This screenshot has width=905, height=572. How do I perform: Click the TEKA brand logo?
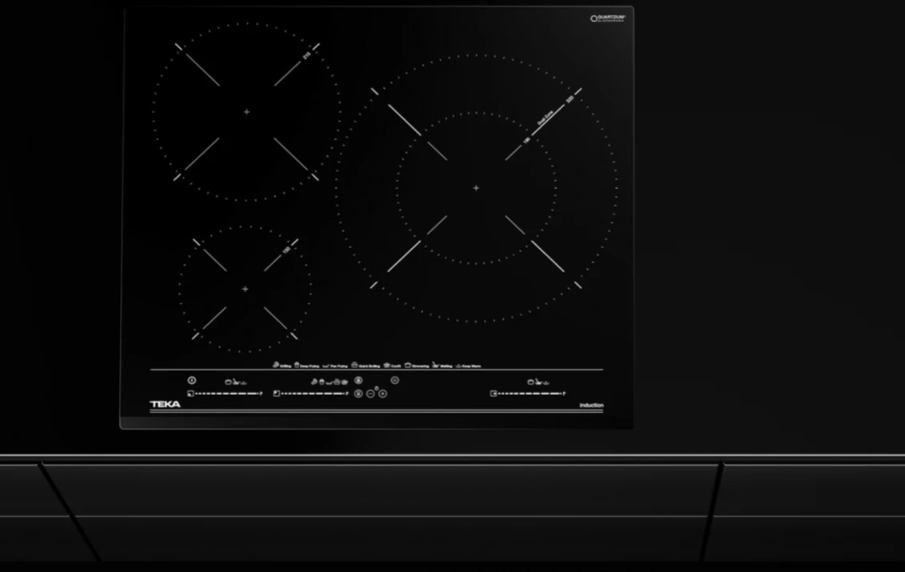coord(165,404)
